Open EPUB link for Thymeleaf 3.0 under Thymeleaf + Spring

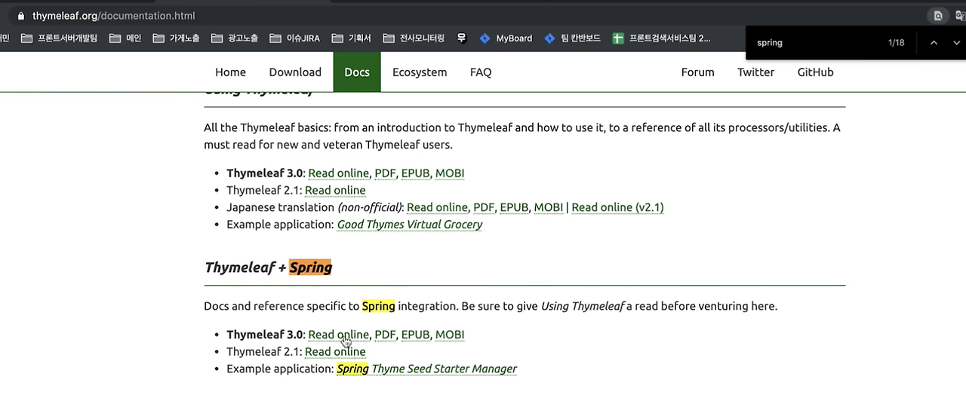point(415,335)
